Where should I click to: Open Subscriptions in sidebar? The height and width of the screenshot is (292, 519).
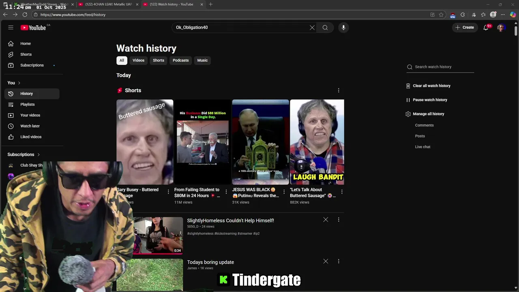pyautogui.click(x=32, y=65)
